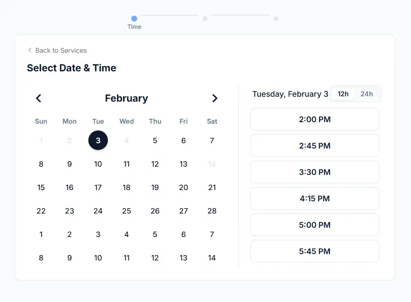This screenshot has height=302, width=411.
Task: Click the blue Time step indicator dot
Action: 134,19
